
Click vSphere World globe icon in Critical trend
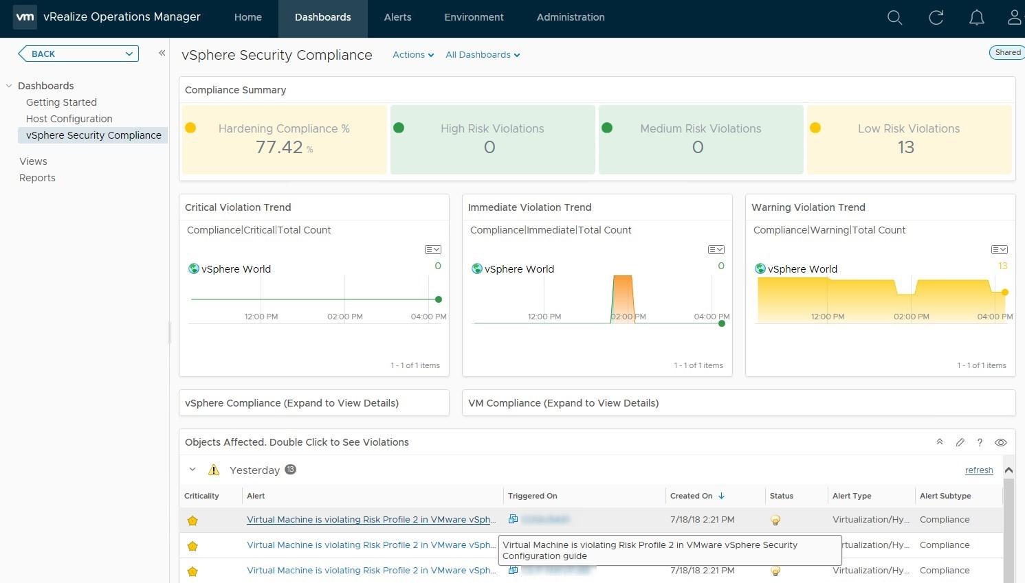point(194,268)
